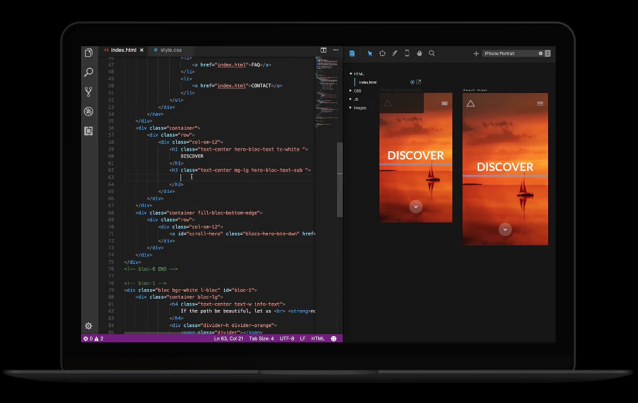Click the Manage gear icon
This screenshot has height=403, width=638.
pos(89,326)
